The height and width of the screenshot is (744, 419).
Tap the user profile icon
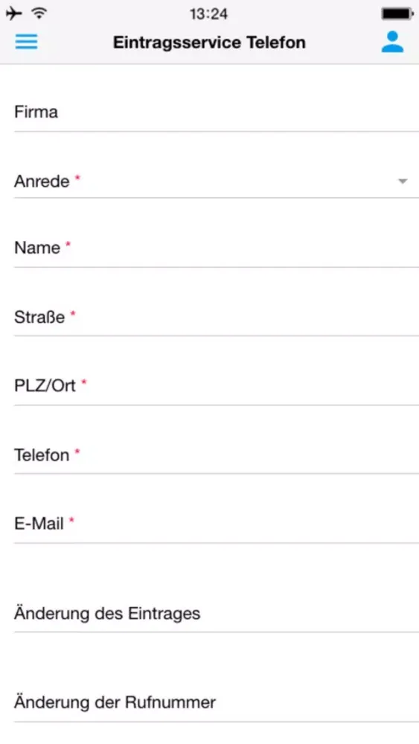point(392,42)
